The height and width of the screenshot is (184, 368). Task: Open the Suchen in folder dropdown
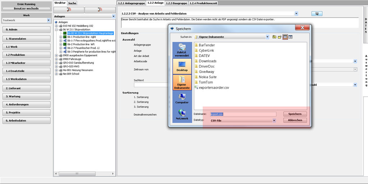(x=268, y=37)
